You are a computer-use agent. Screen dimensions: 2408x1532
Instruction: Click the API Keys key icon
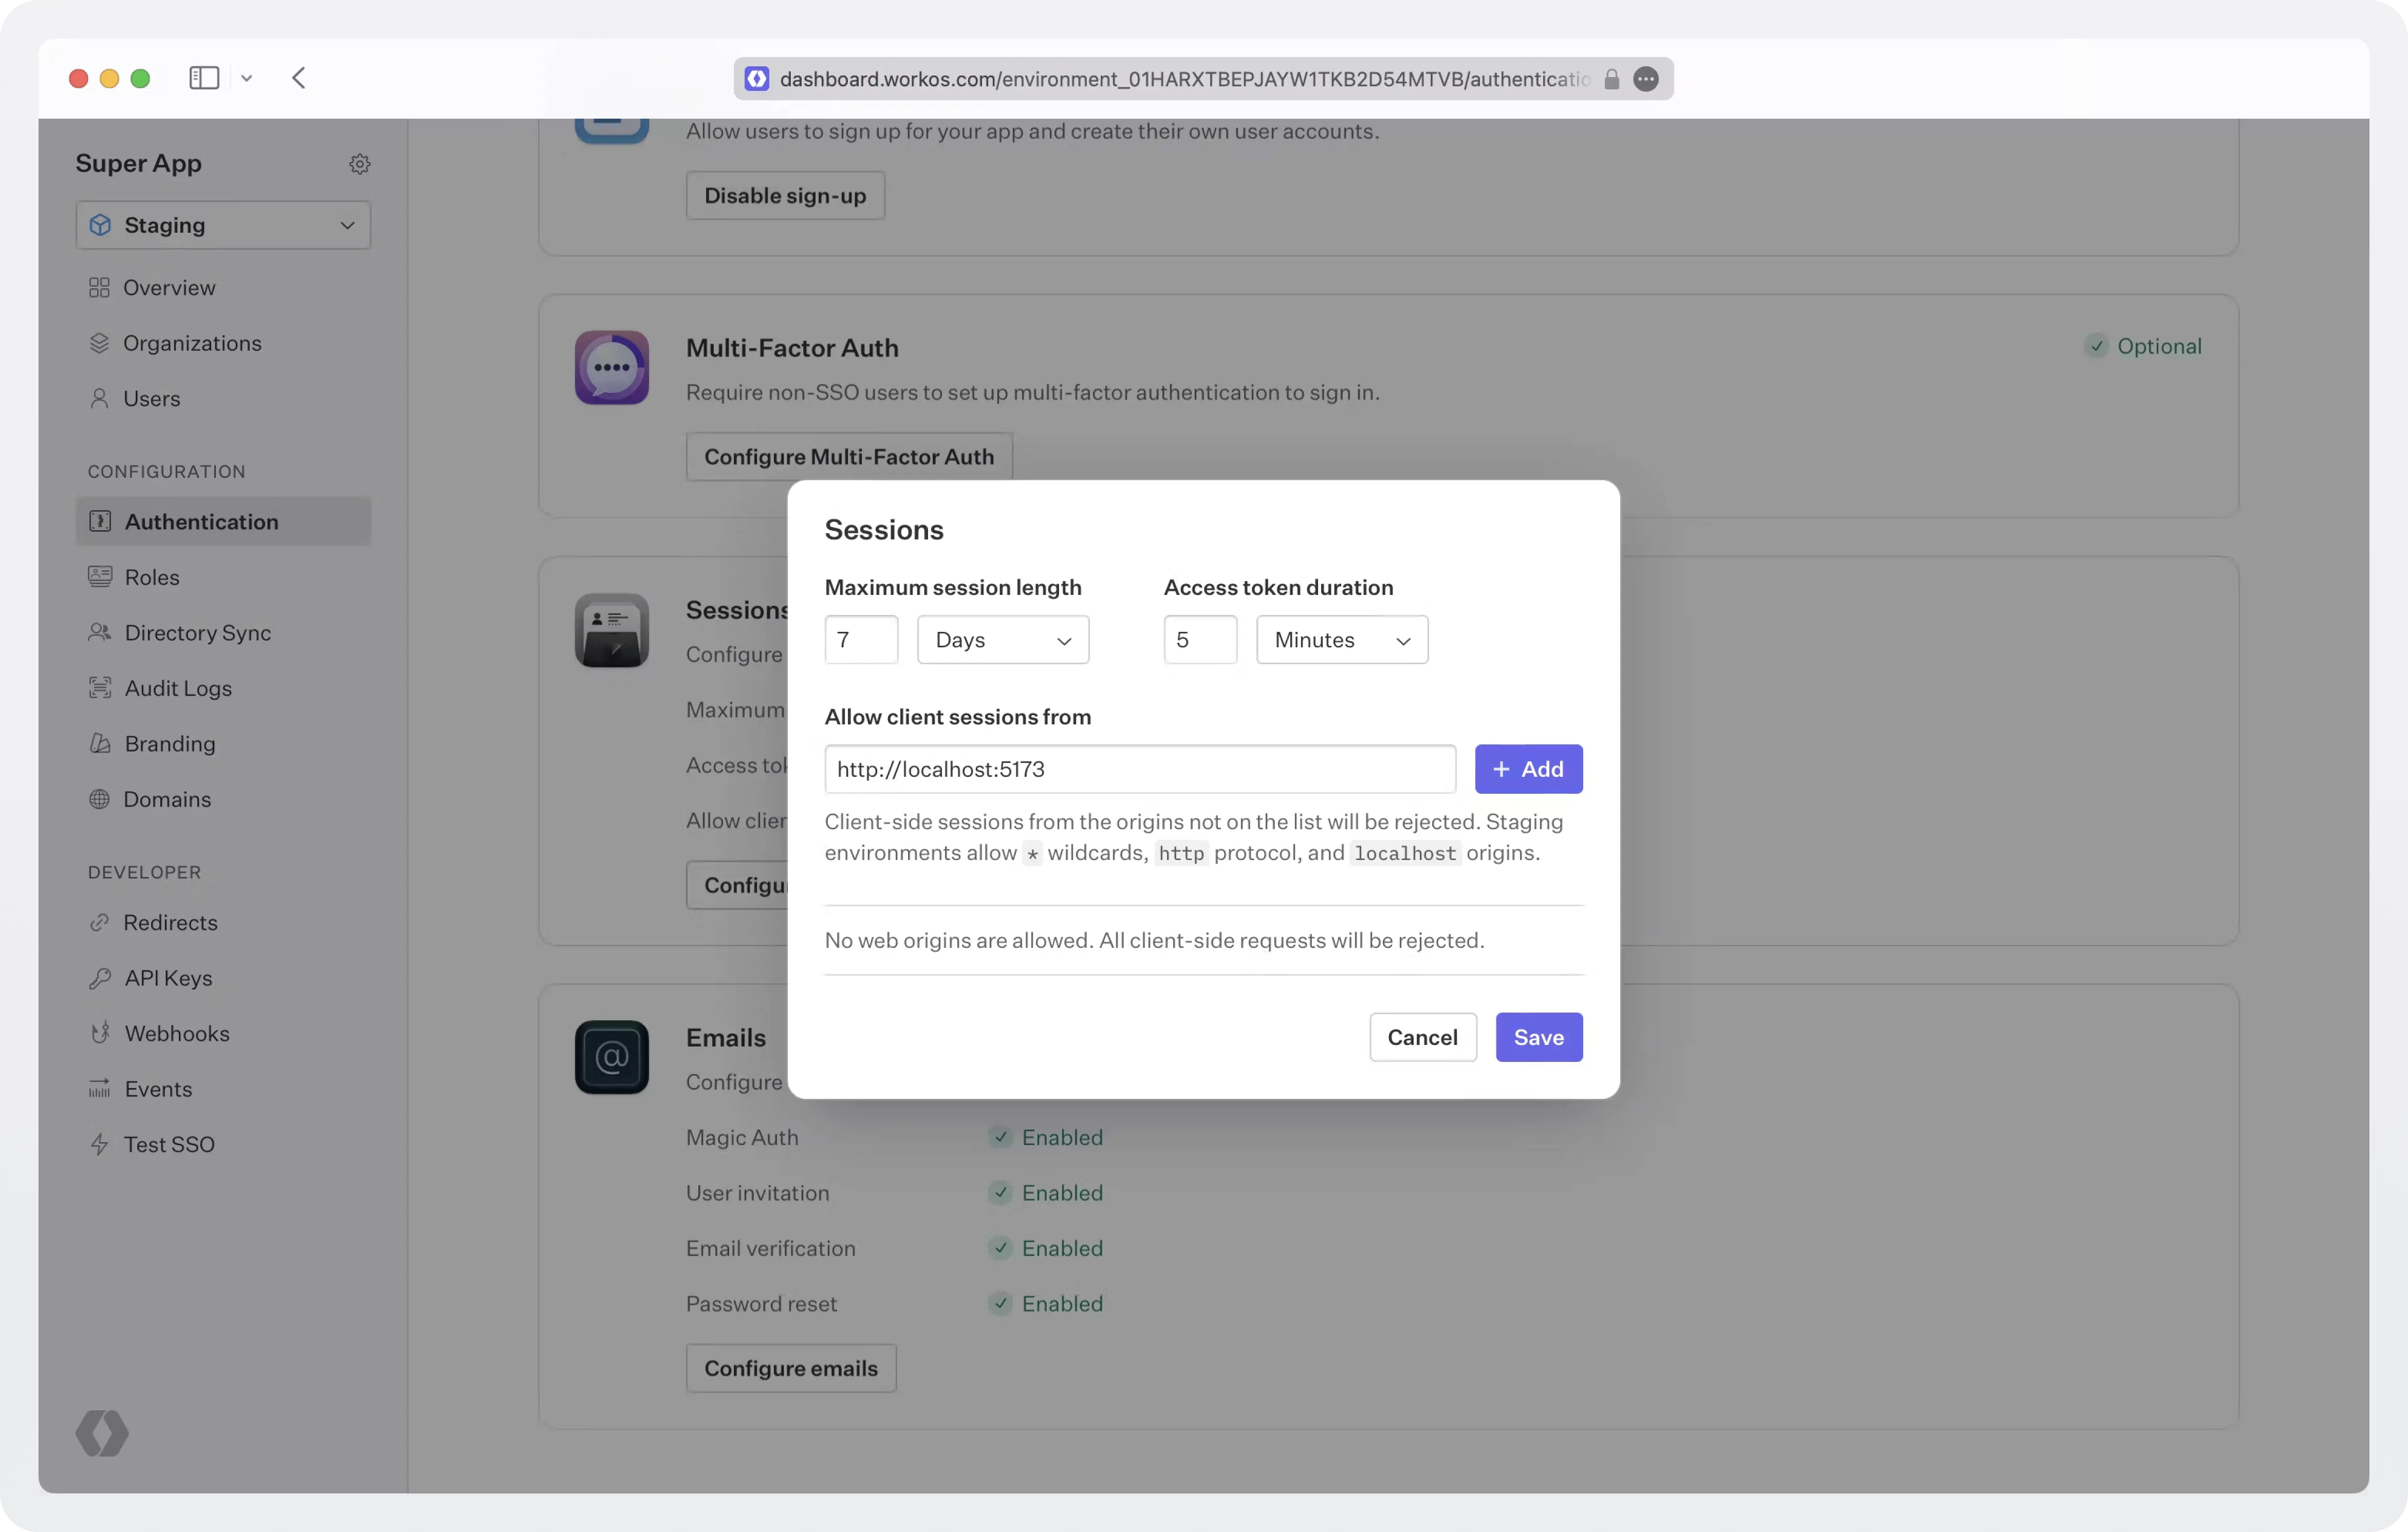[x=100, y=978]
